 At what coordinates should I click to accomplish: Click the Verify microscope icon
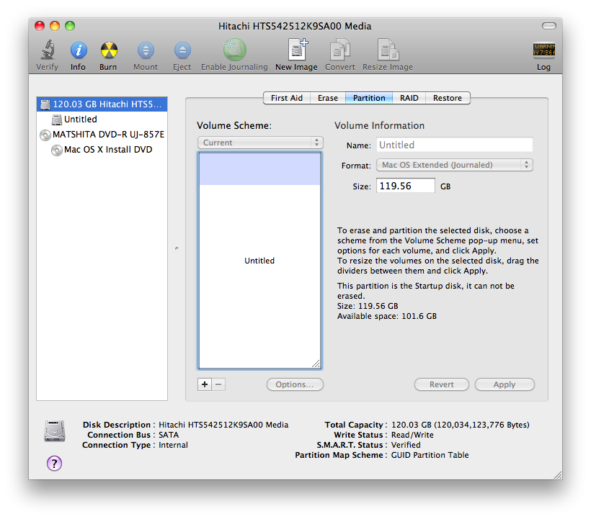48,50
